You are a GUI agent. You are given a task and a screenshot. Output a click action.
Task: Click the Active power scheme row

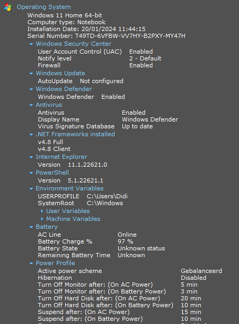pyautogui.click(x=130, y=271)
